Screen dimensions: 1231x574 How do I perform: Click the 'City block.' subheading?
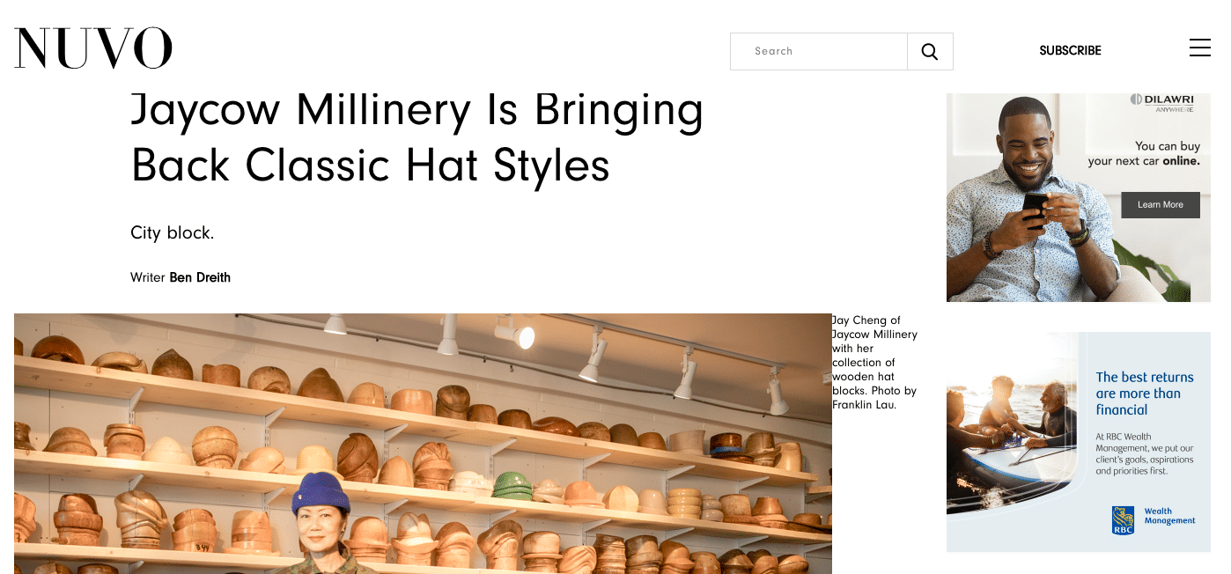[x=173, y=233]
